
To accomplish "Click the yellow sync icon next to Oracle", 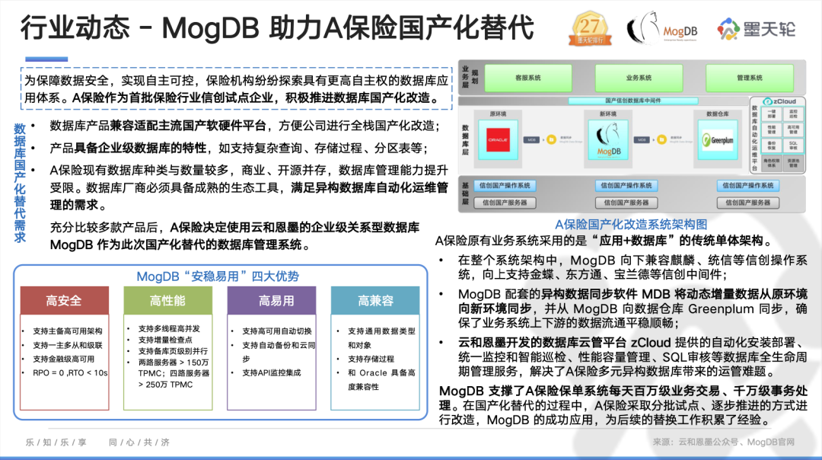I will (x=552, y=140).
